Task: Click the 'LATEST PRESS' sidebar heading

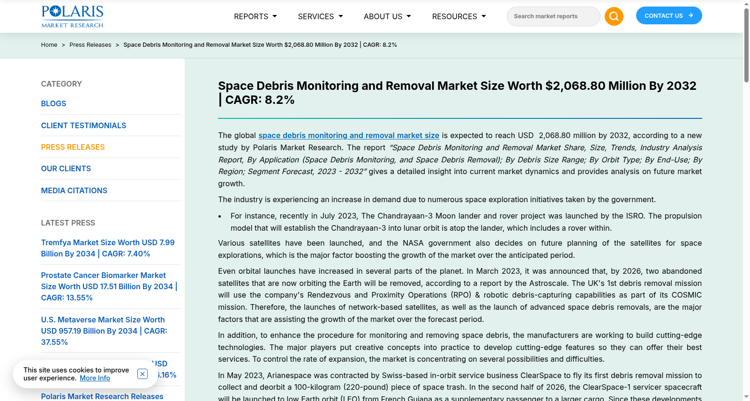Action: 68,223
